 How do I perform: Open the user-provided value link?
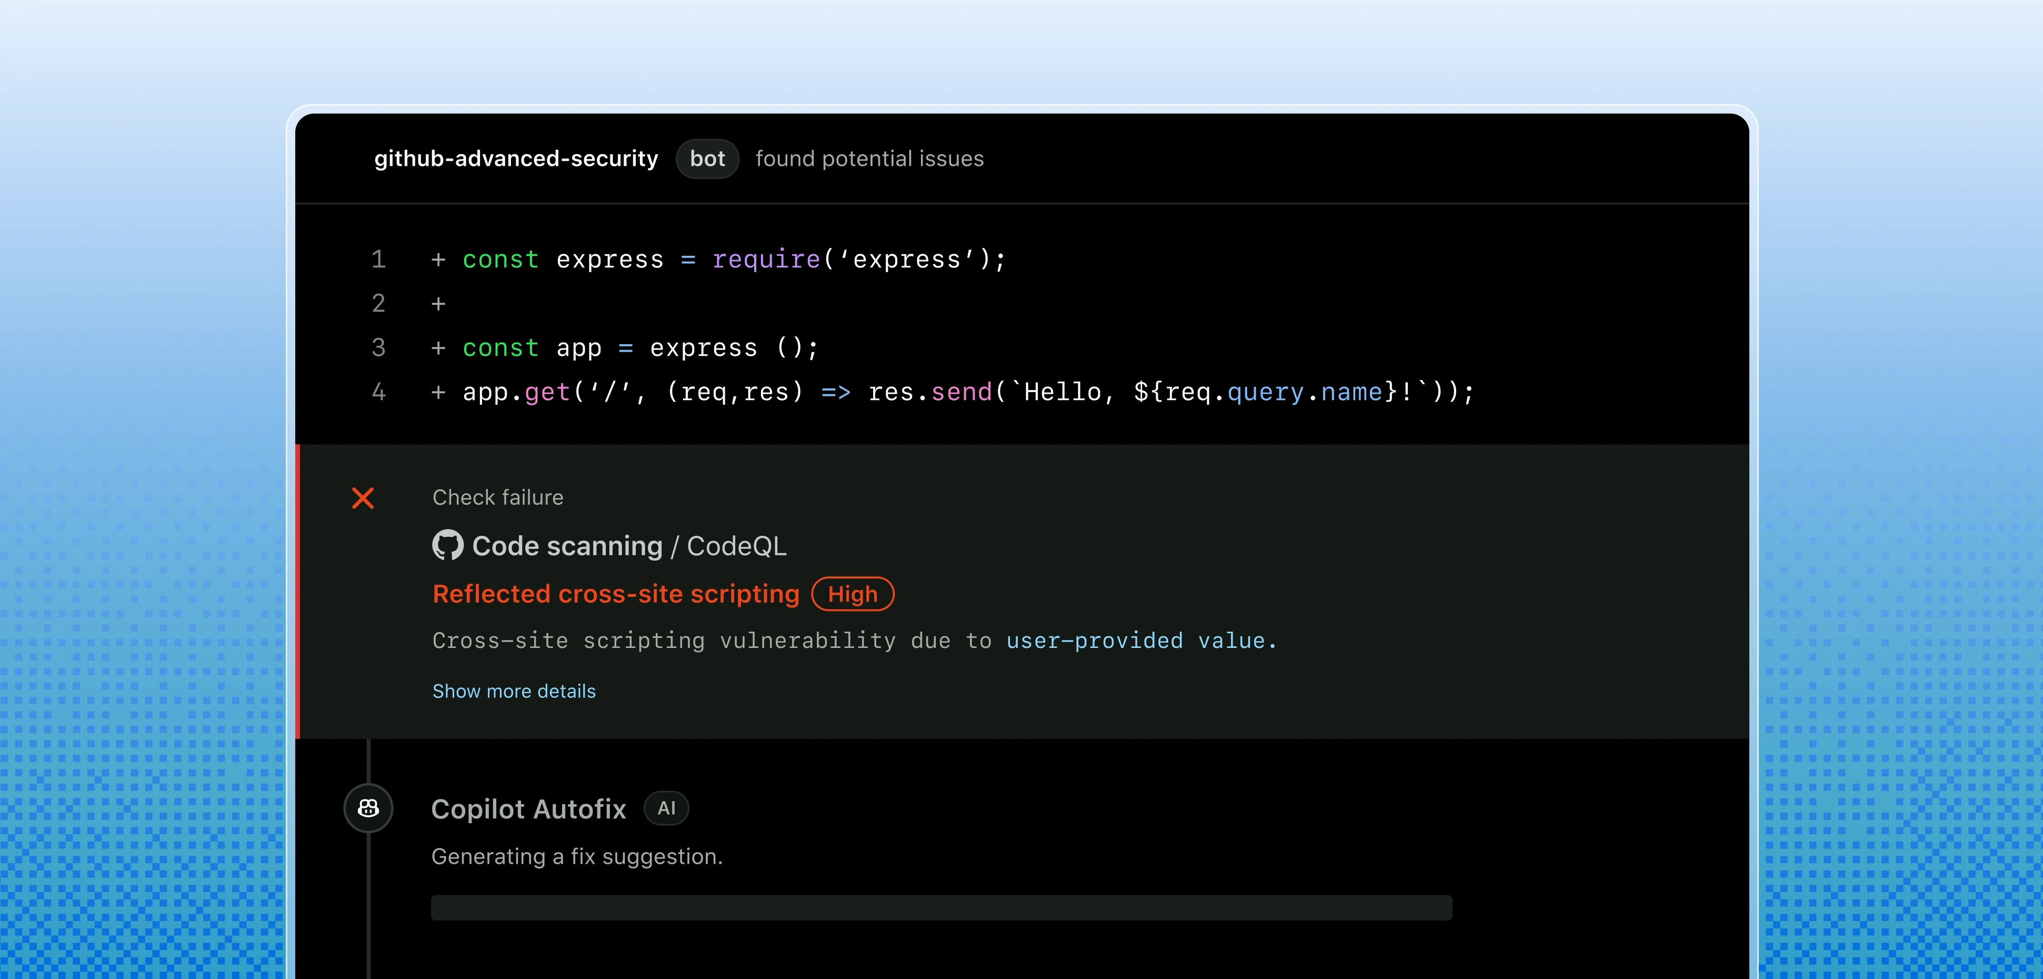pos(1142,640)
